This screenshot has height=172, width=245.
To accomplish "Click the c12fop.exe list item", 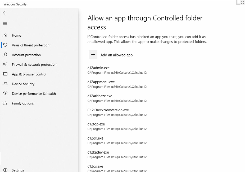I will click(96, 124).
